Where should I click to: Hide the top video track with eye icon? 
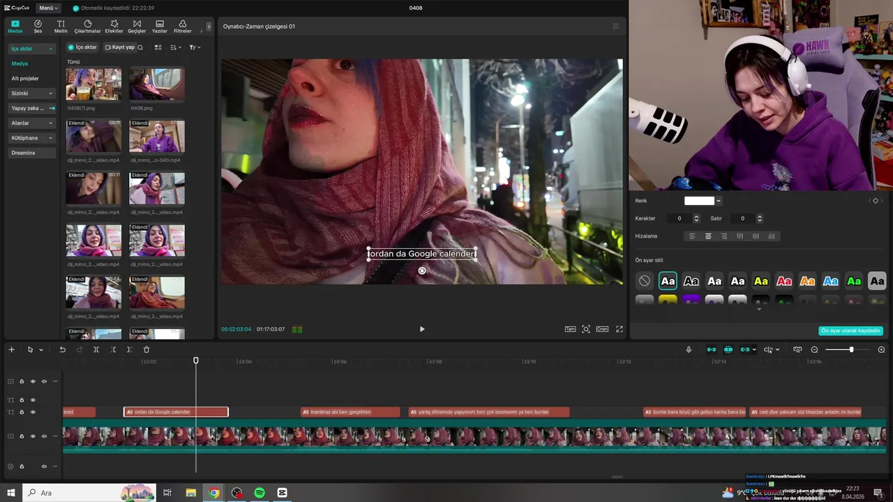coord(33,381)
